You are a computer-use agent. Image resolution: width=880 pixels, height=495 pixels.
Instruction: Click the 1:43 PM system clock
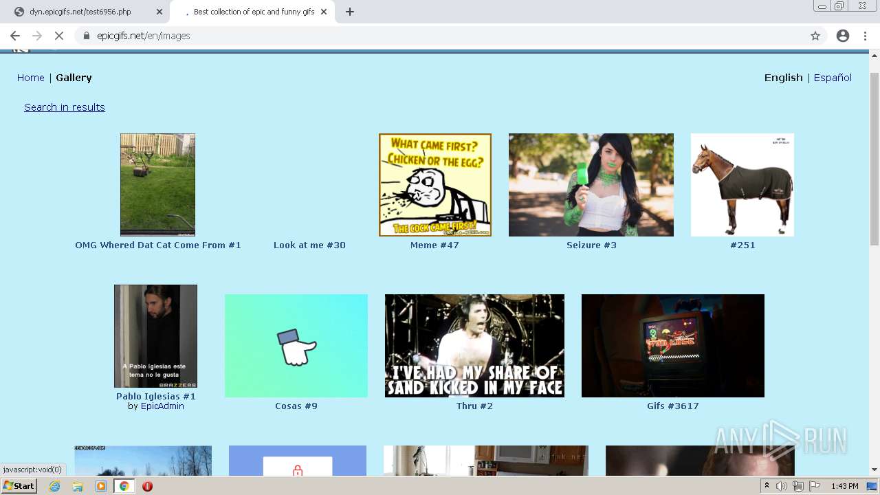(845, 486)
